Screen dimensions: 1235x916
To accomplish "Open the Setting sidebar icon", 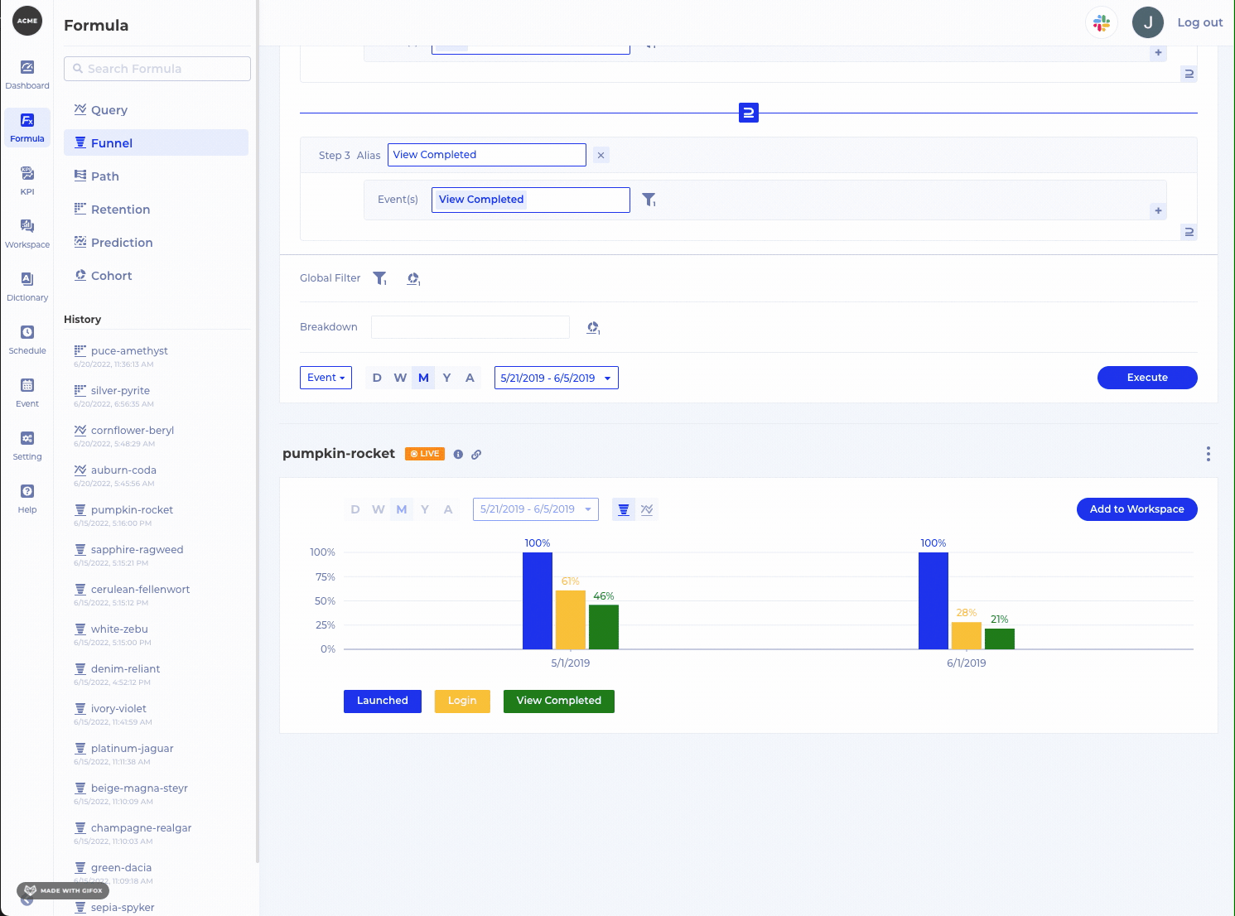I will [x=27, y=446].
